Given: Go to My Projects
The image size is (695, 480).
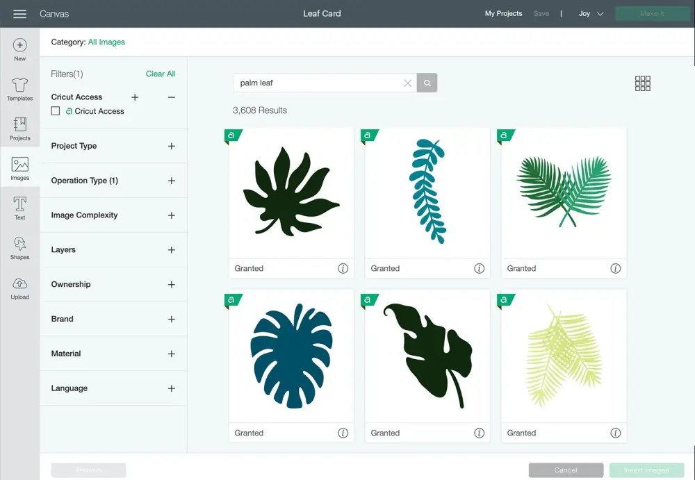Looking at the screenshot, I should (x=503, y=14).
